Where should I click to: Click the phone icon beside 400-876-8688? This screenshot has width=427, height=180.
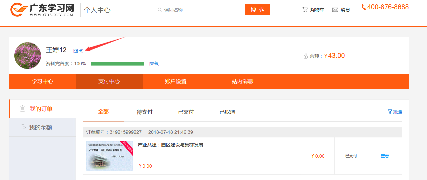pos(364,7)
